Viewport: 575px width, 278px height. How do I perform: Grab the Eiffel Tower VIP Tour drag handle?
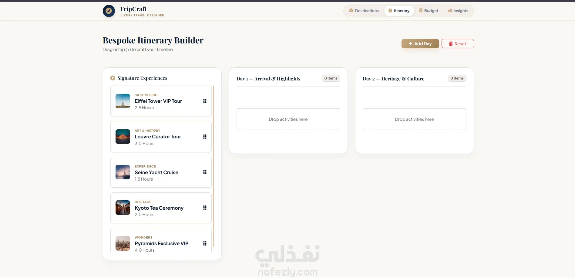click(205, 101)
